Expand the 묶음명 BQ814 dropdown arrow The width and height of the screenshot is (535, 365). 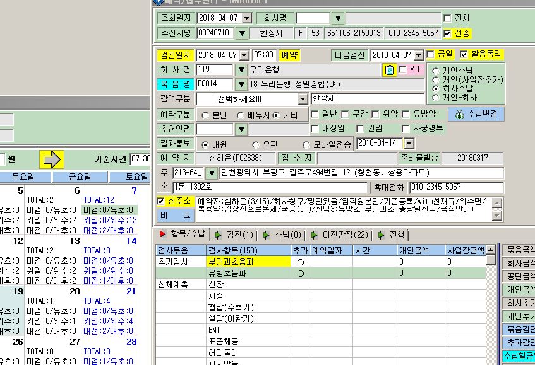(241, 84)
